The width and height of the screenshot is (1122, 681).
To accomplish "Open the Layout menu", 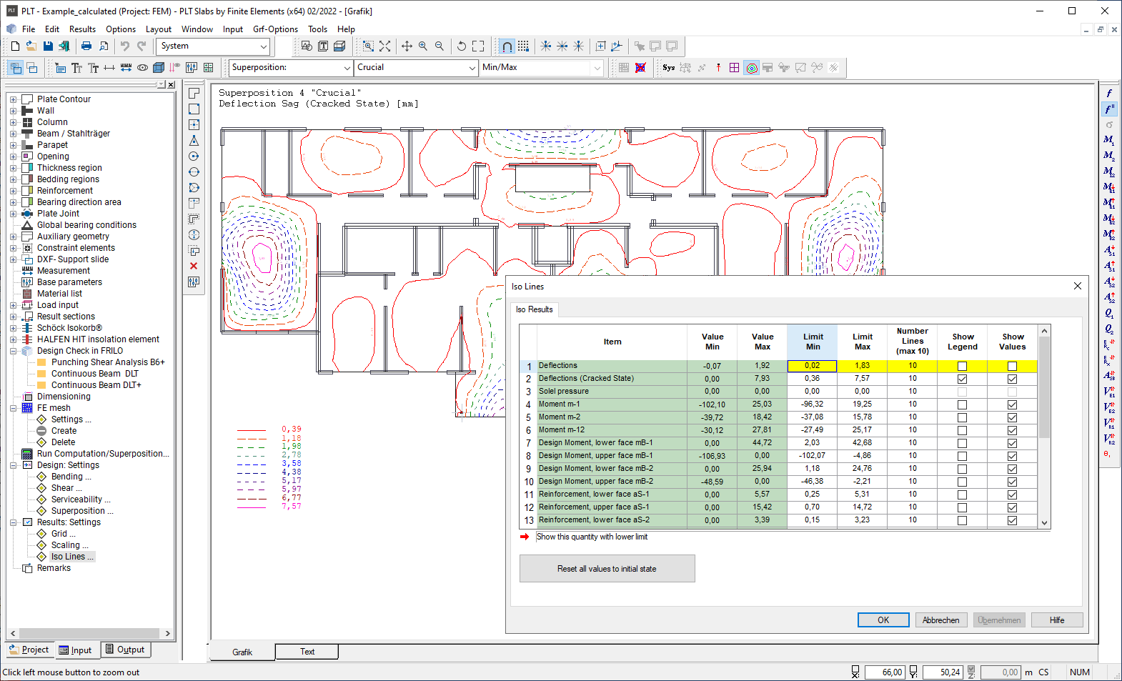I will (158, 29).
